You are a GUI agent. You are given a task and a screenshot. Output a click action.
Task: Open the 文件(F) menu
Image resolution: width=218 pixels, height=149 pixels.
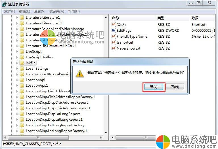(x=9, y=11)
